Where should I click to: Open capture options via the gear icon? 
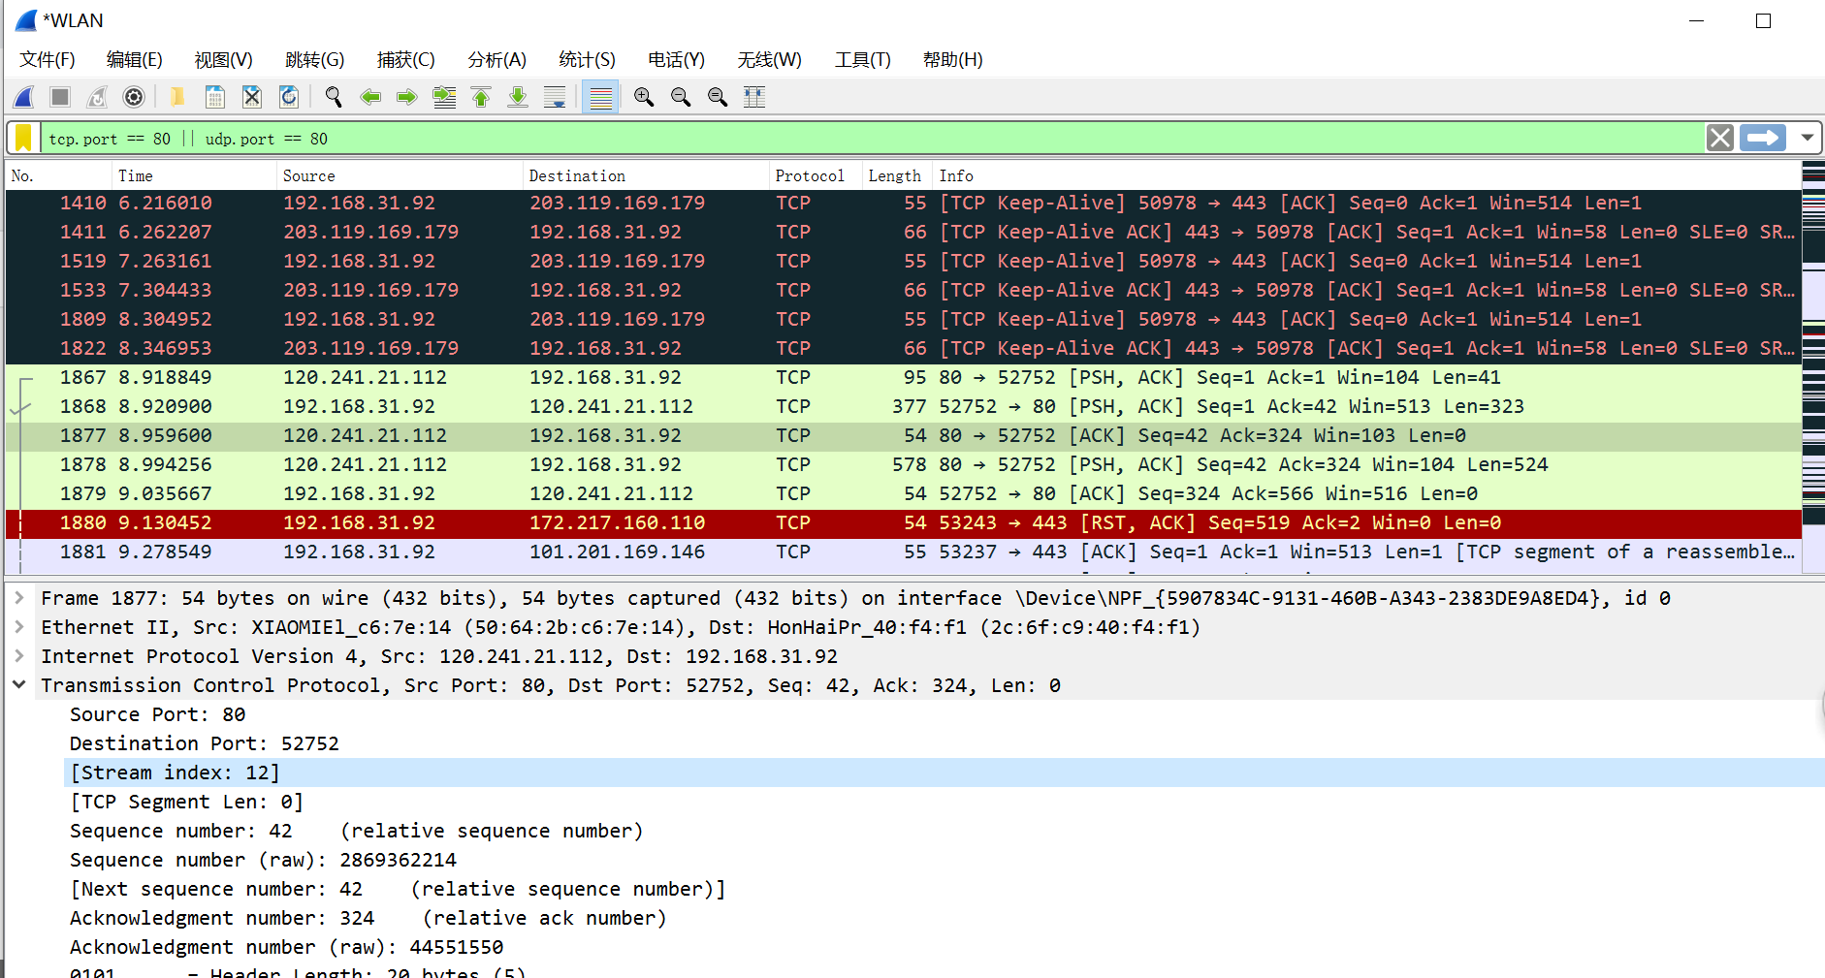[133, 97]
